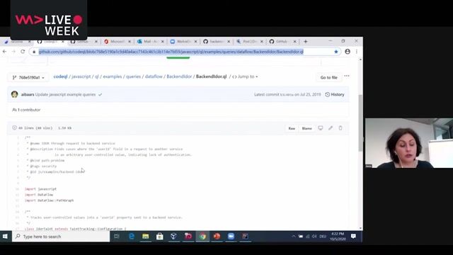Click the '1 contributor' text
Image resolution: width=453 pixels, height=255 pixels.
tap(29, 110)
